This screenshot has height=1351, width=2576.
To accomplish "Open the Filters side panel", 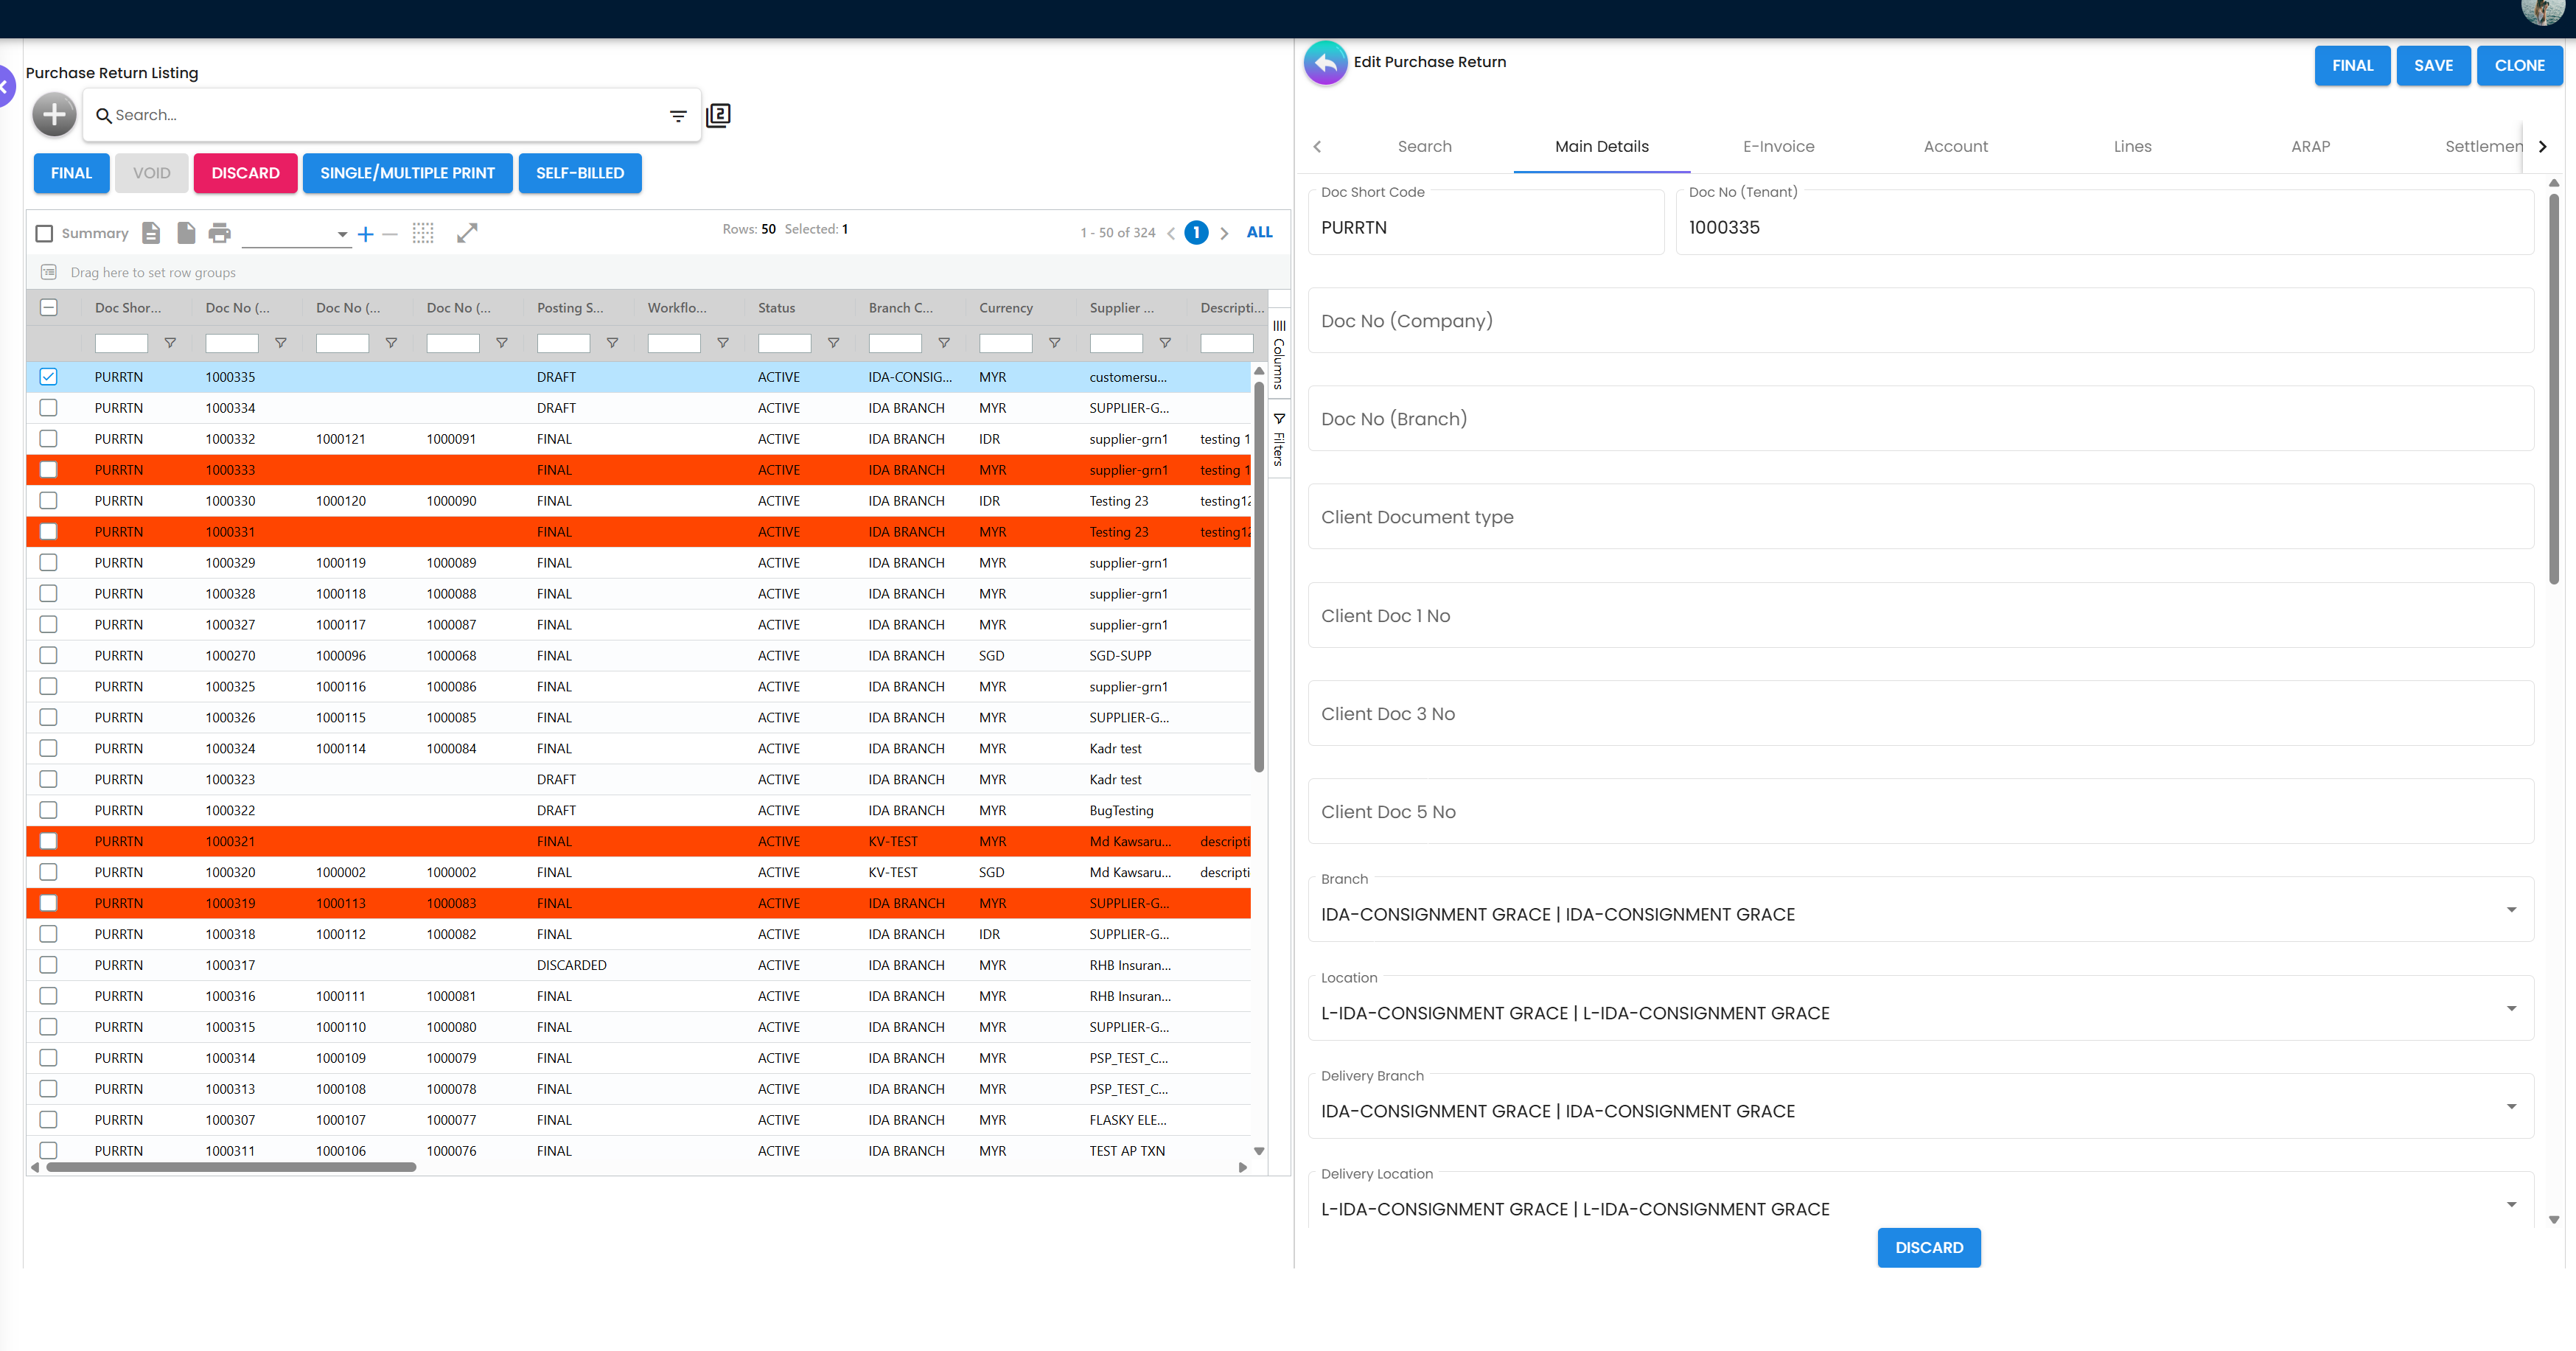I will pos(1279,439).
